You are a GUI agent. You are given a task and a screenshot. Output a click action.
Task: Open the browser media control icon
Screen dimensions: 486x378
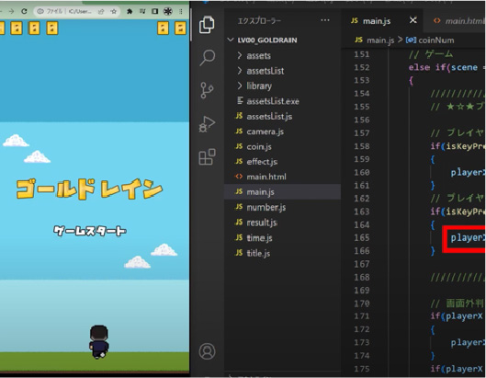[142, 11]
